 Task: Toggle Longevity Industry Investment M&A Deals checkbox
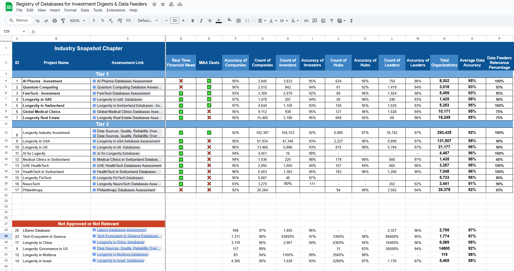pyautogui.click(x=209, y=133)
